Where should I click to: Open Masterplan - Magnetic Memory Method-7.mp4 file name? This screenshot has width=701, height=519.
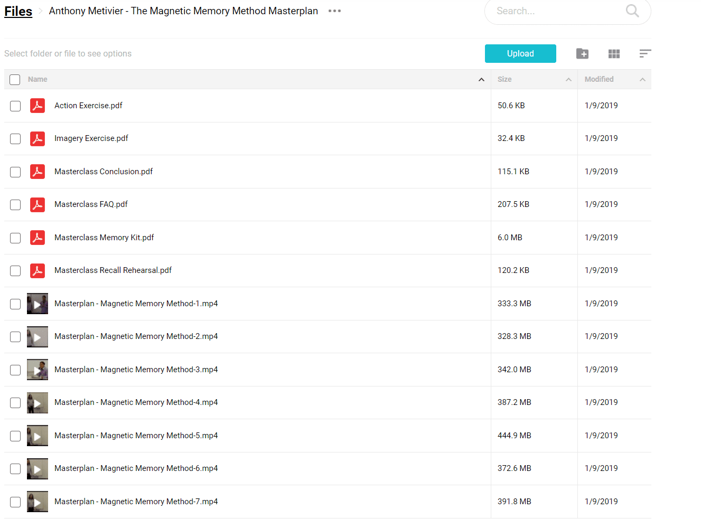[136, 502]
